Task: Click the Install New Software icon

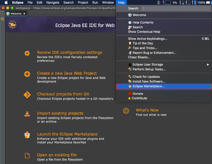Action: [x=130, y=81]
